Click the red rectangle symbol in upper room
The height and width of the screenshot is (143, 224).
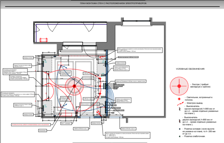(x=43, y=40)
